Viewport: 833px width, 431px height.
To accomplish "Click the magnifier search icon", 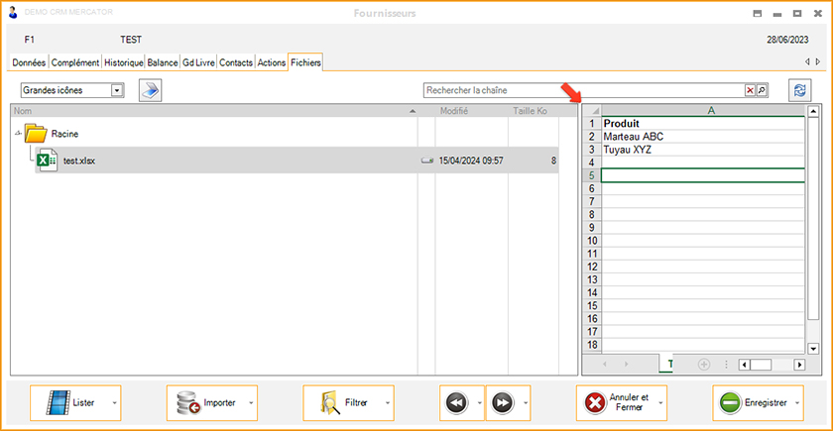I will click(762, 90).
